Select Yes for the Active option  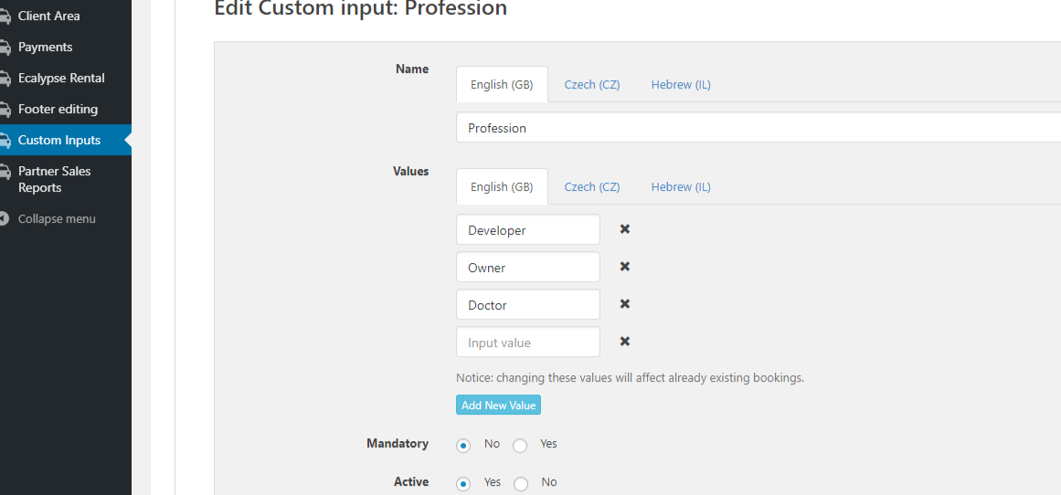463,484
